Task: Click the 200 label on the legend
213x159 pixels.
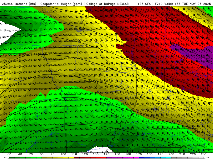Action: [171, 154]
